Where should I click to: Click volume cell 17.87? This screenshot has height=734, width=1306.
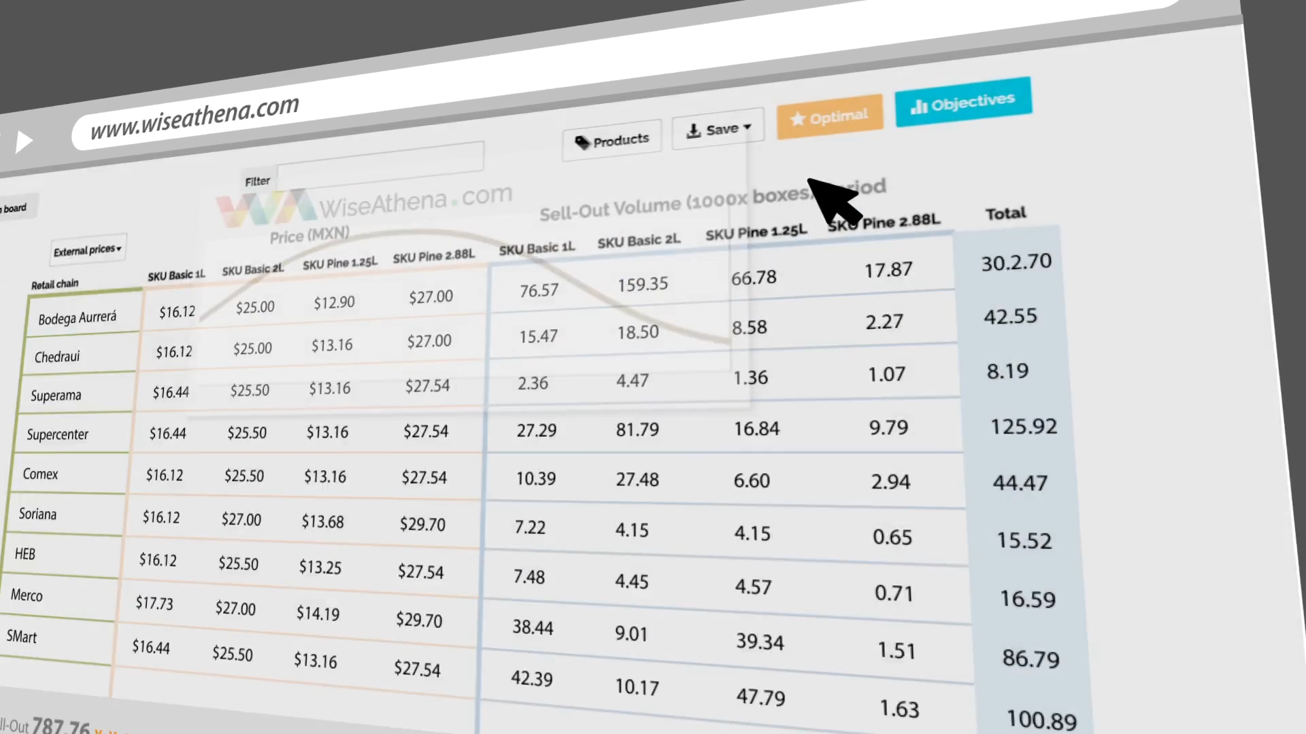[888, 270]
